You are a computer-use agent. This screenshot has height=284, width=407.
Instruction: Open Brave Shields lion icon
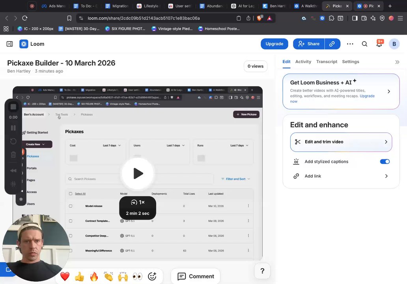pyautogui.click(x=260, y=18)
